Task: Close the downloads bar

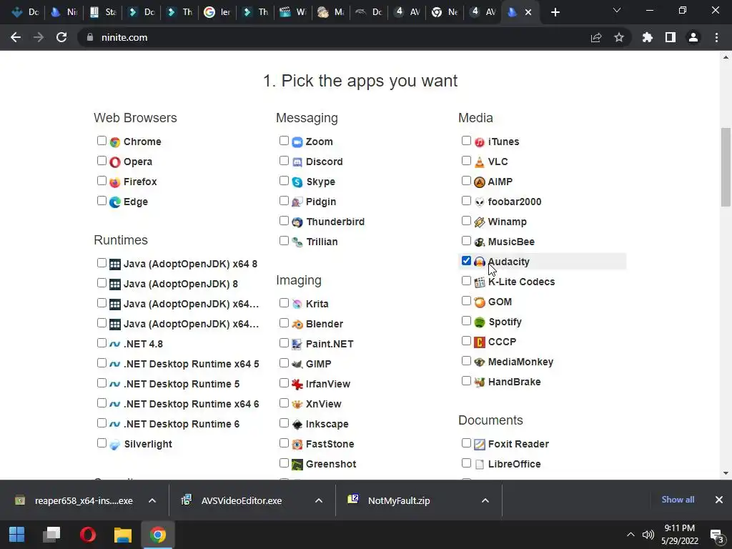Action: pos(719,500)
